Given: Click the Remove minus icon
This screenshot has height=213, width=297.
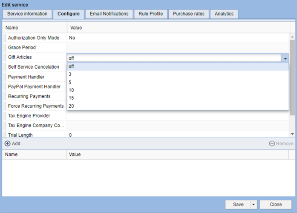Looking at the screenshot, I should tap(272, 144).
